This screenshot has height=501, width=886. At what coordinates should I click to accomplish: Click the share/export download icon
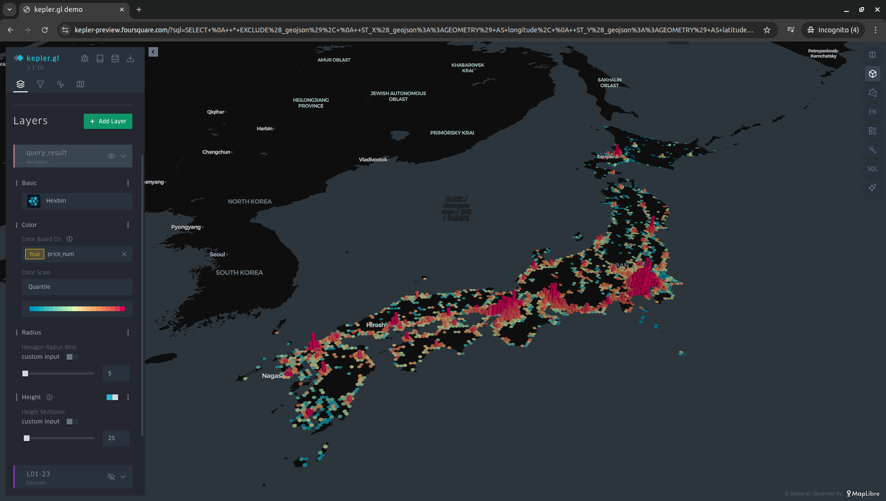pos(130,59)
